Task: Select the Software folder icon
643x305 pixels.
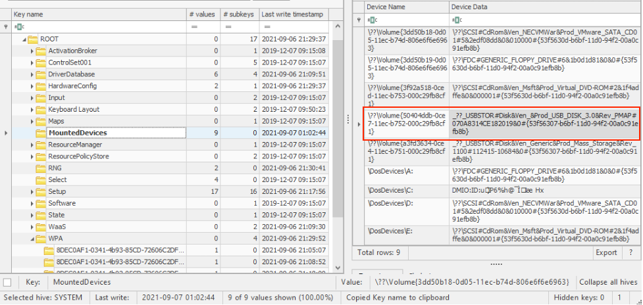Action: pyautogui.click(x=41, y=203)
